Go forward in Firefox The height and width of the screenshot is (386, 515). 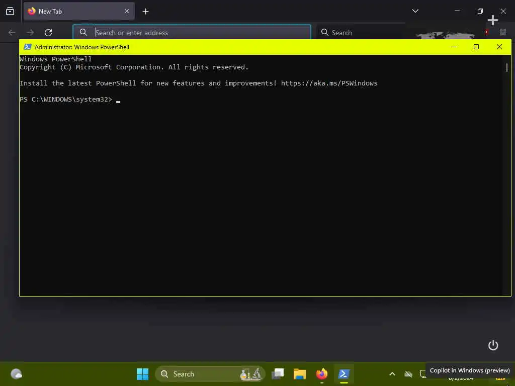pyautogui.click(x=30, y=33)
